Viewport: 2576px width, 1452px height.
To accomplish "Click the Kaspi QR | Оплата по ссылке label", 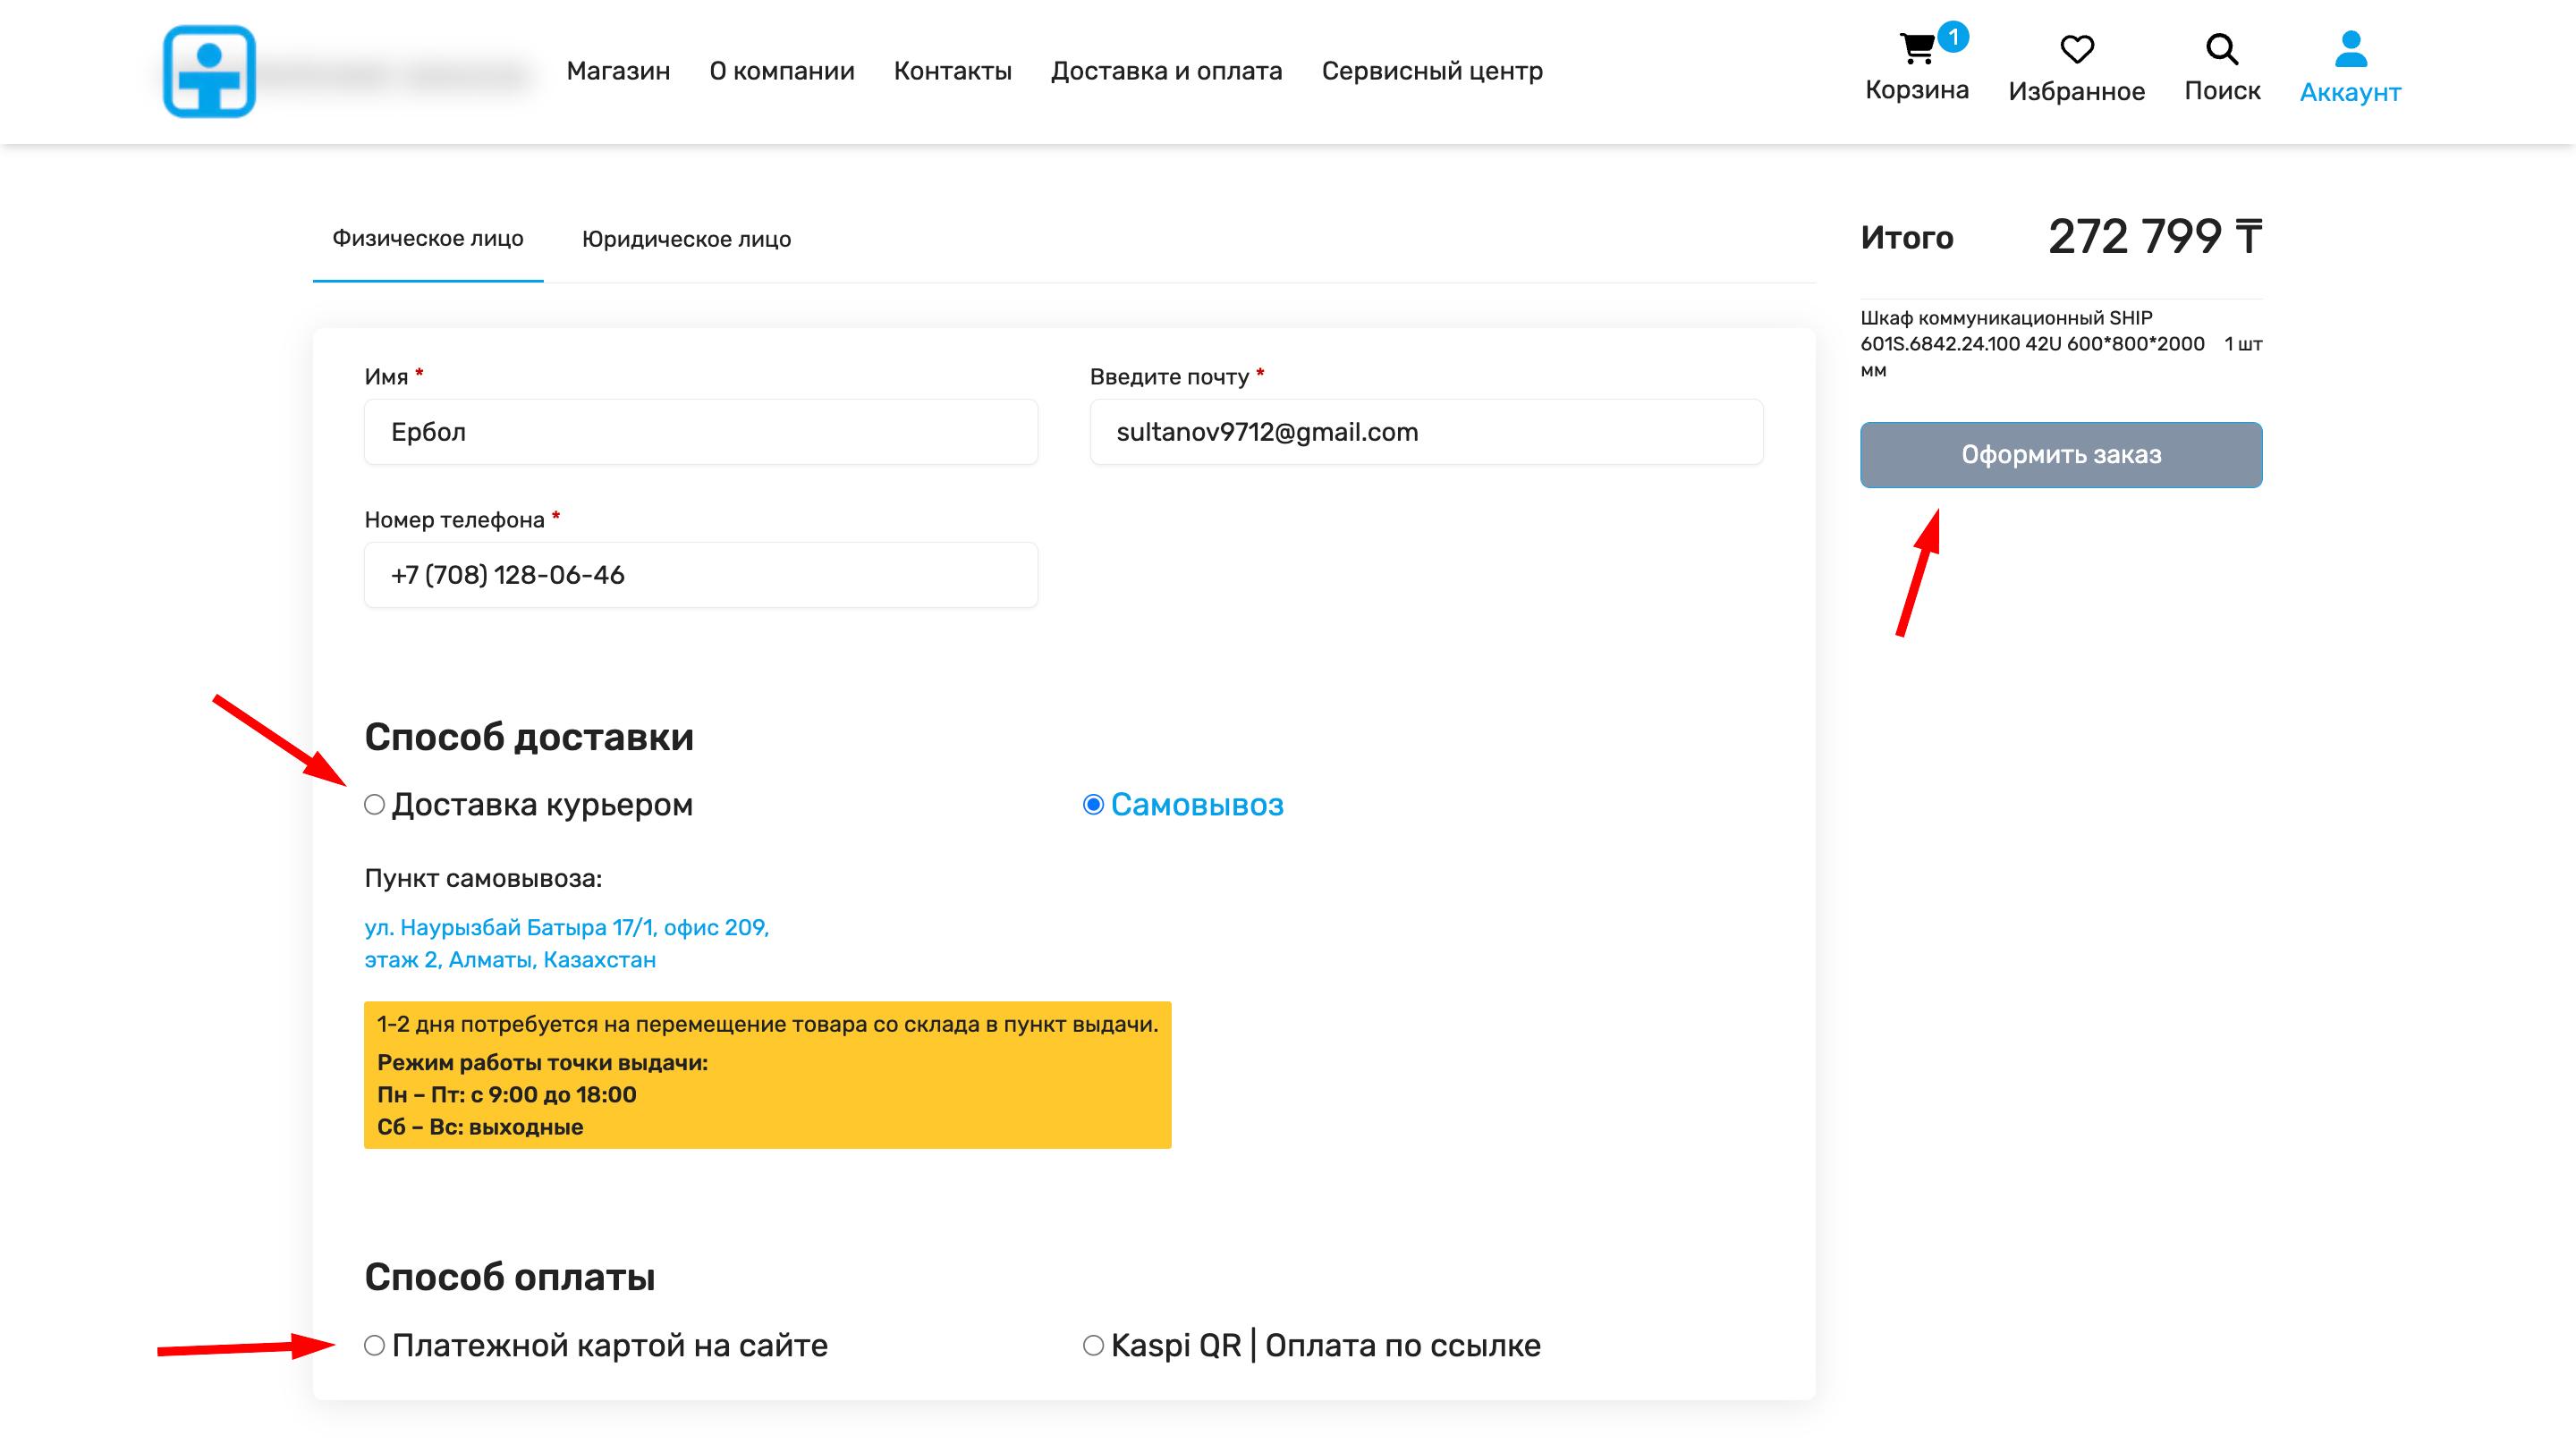I will pyautogui.click(x=1326, y=1345).
